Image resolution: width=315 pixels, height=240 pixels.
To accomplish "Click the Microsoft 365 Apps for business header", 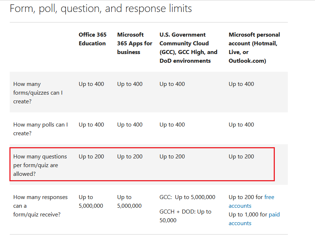I will [x=134, y=44].
